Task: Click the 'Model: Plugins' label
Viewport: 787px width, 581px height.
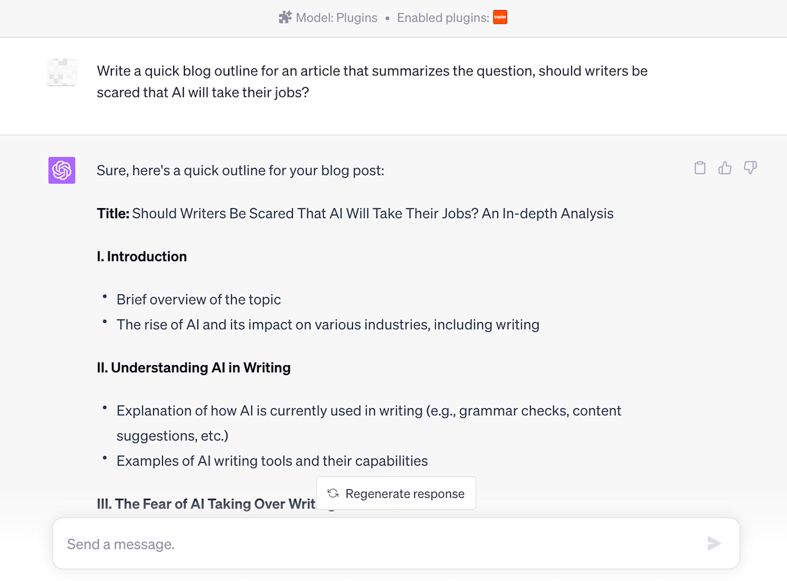Action: [x=336, y=18]
